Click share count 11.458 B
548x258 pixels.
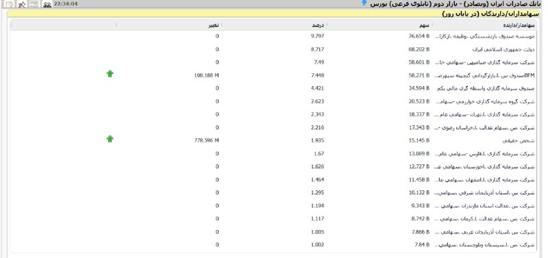click(x=419, y=180)
